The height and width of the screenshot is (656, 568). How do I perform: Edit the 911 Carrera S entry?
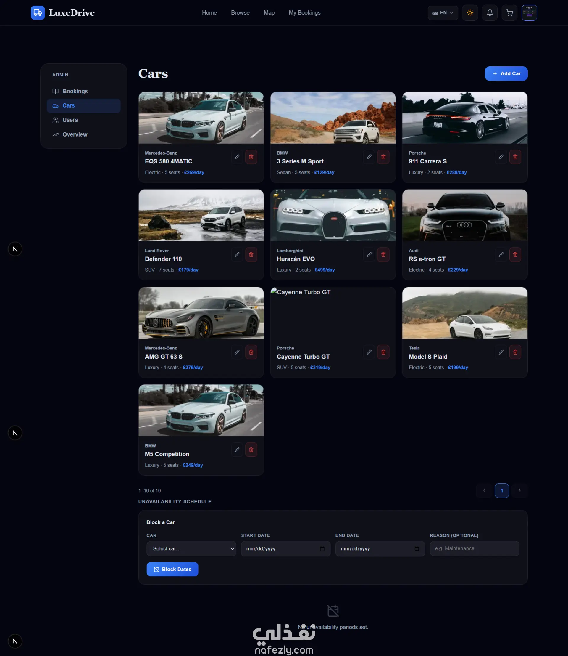(x=501, y=157)
